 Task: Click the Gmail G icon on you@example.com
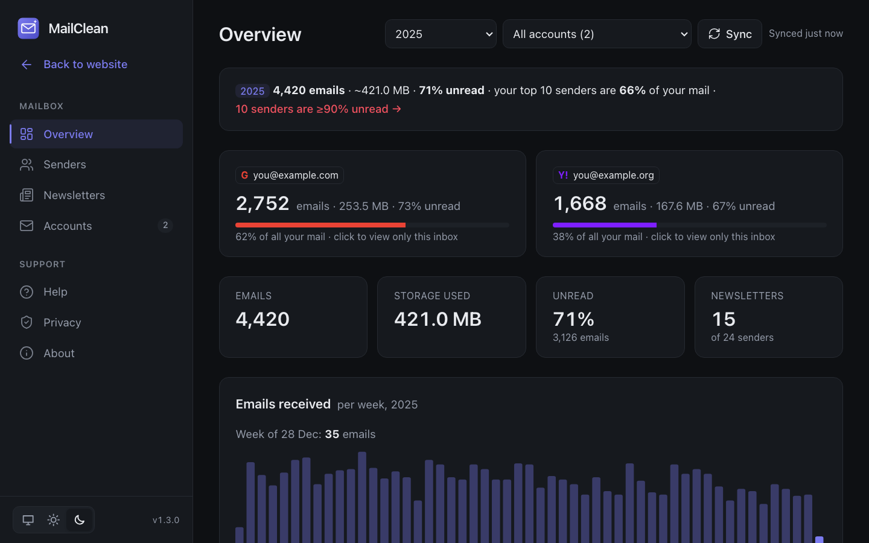[x=244, y=175]
